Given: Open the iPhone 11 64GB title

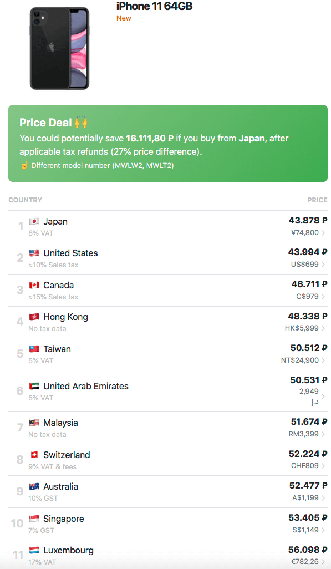Looking at the screenshot, I should [x=154, y=6].
